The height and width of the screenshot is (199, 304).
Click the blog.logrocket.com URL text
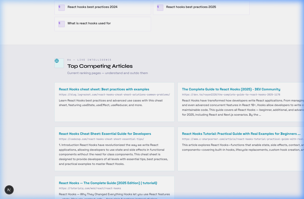[x=114, y=95]
